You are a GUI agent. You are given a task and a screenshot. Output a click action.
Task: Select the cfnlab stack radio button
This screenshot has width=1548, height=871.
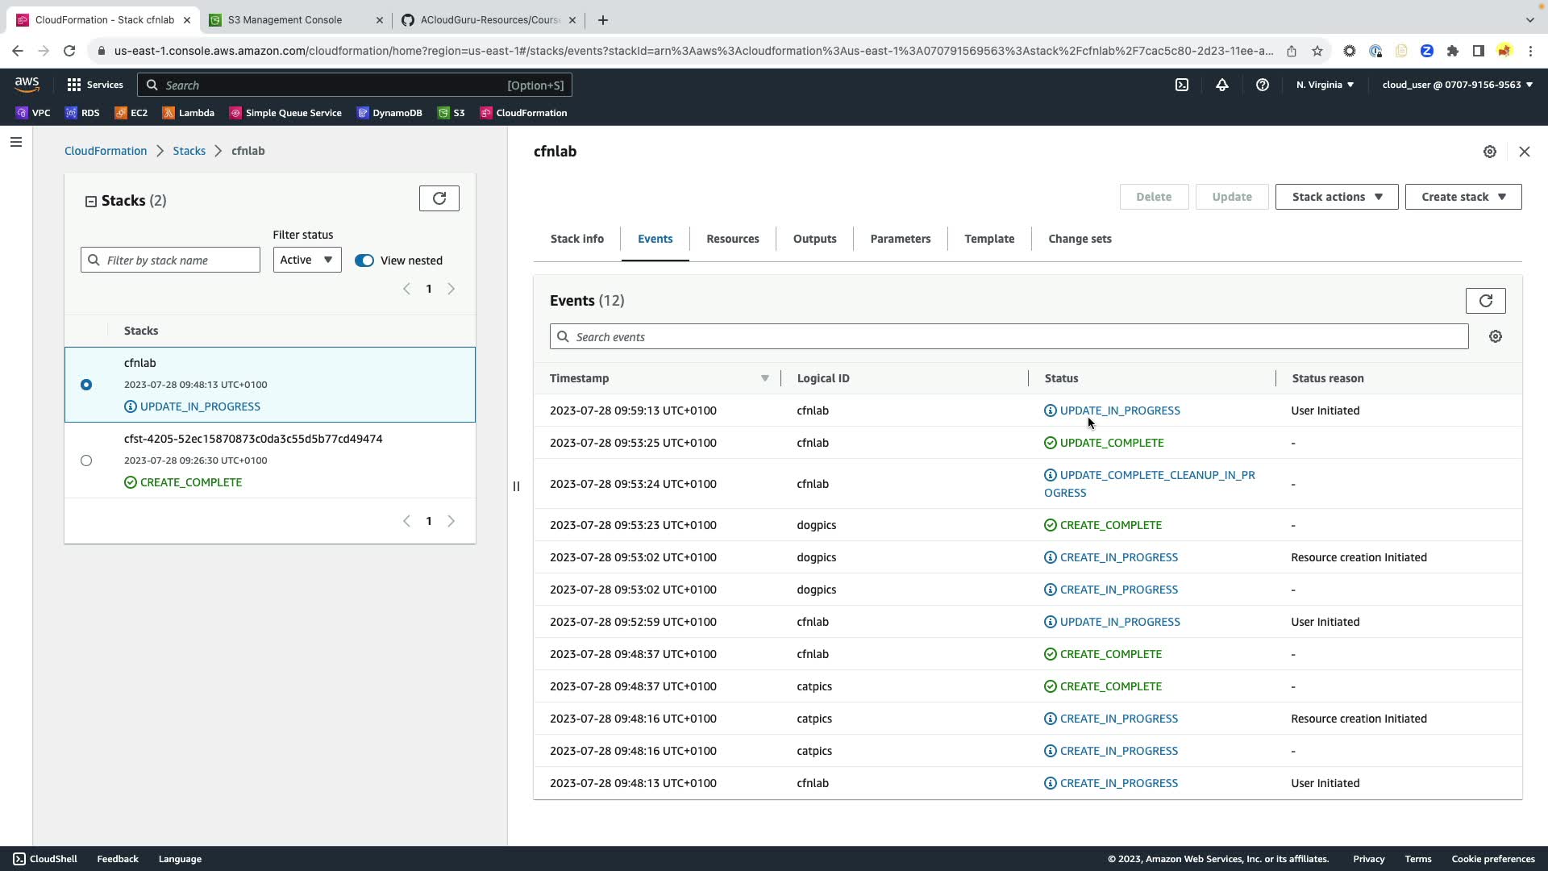click(86, 385)
